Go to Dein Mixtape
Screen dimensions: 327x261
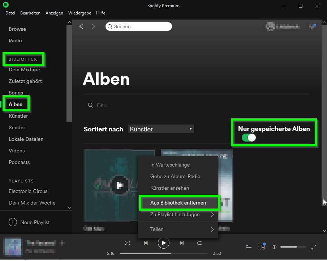[x=25, y=70]
